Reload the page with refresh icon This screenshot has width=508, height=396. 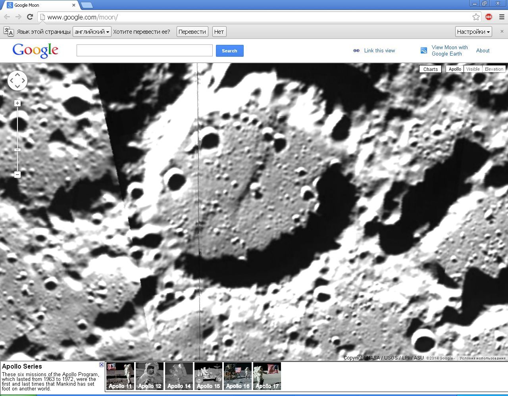[30, 17]
